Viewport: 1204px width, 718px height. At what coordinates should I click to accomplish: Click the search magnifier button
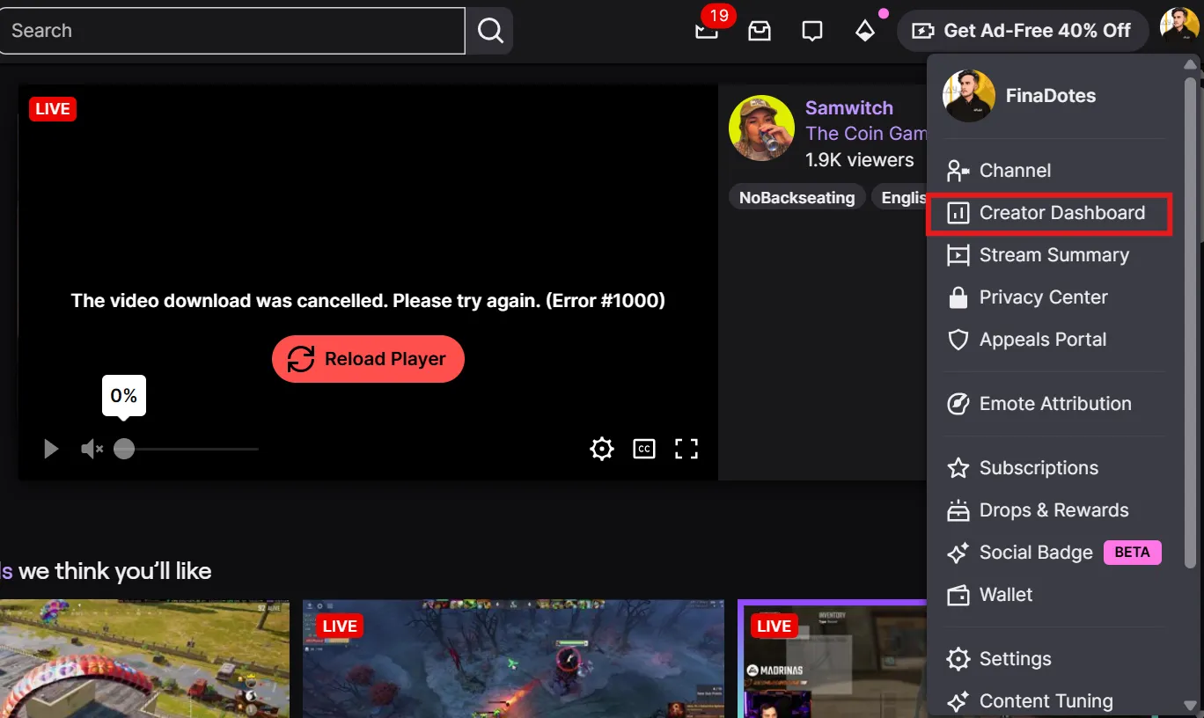point(490,31)
